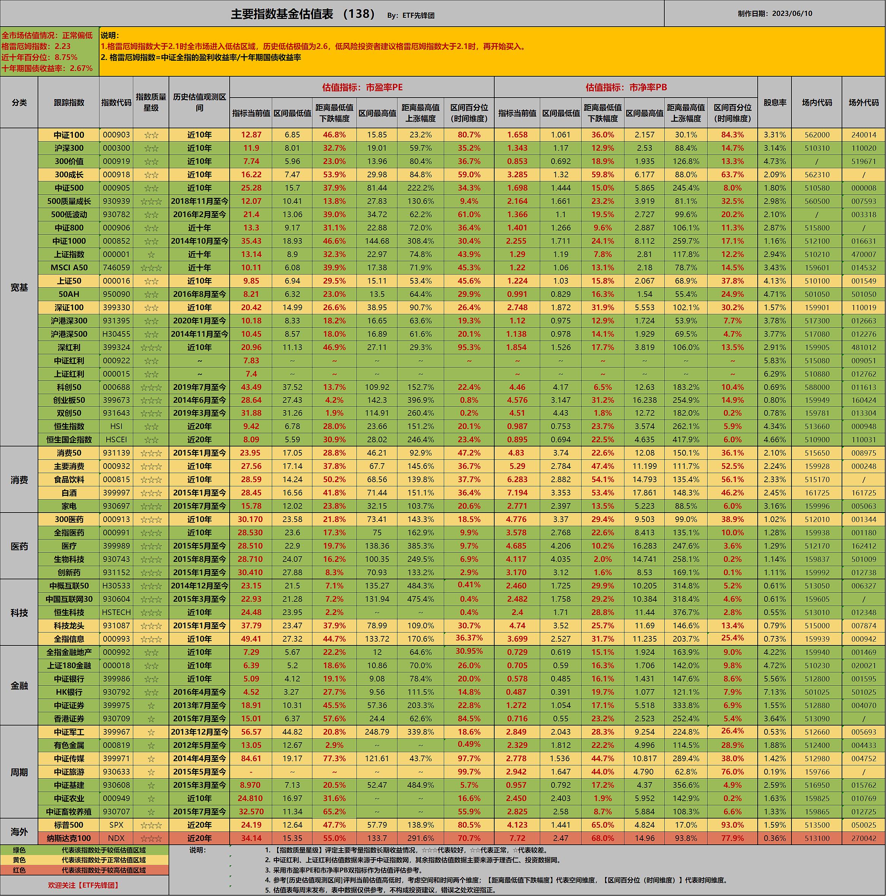Click the 指数质量星级 column header
This screenshot has height=896, width=886.
point(151,103)
